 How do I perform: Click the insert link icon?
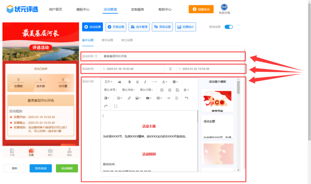tap(129, 98)
